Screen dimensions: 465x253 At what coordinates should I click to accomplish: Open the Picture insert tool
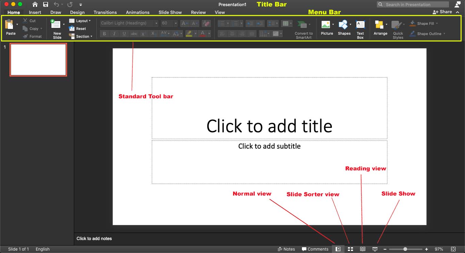(x=326, y=25)
